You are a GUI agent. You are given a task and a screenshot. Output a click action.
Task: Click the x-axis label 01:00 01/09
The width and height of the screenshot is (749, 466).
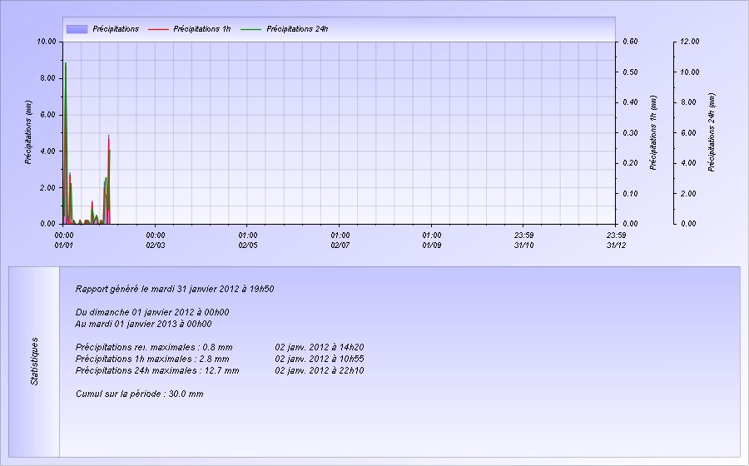point(431,240)
